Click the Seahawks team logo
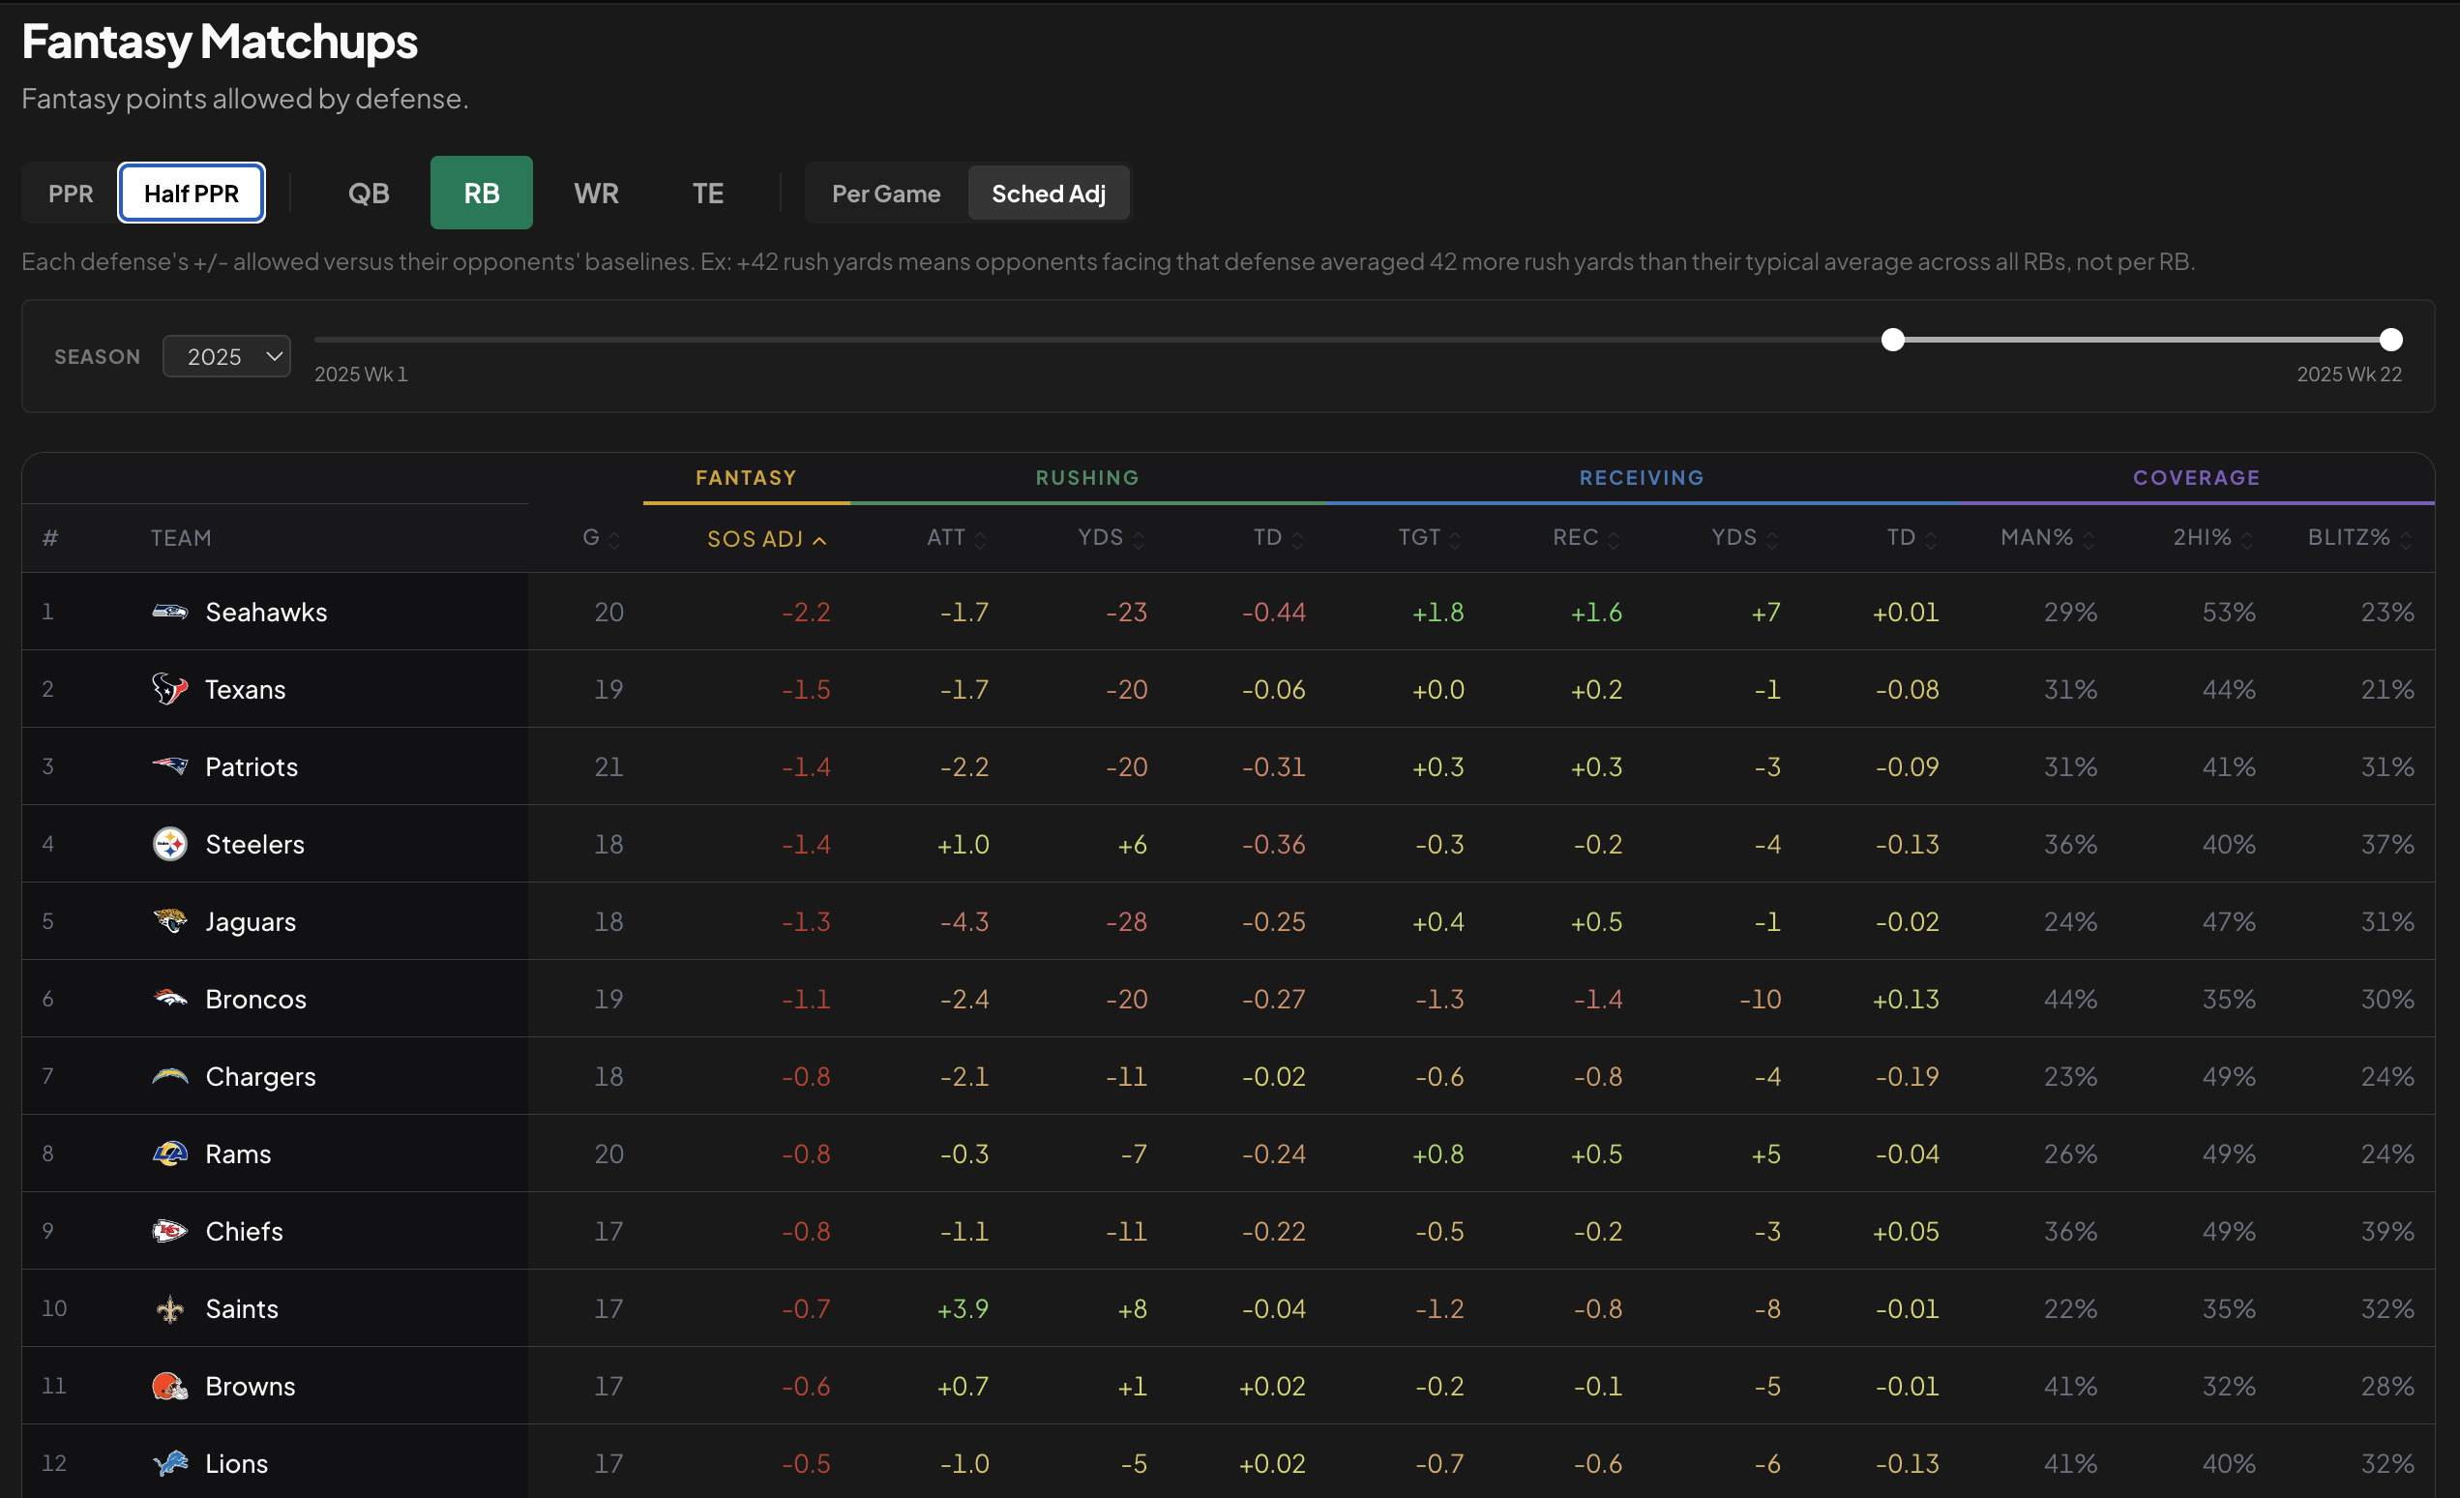This screenshot has width=2460, height=1498. point(169,612)
